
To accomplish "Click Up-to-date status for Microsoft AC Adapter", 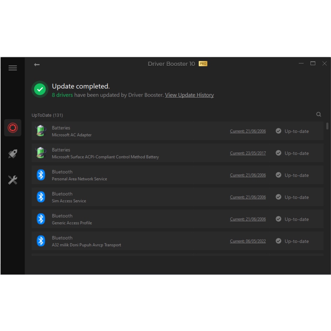I will coord(297,131).
